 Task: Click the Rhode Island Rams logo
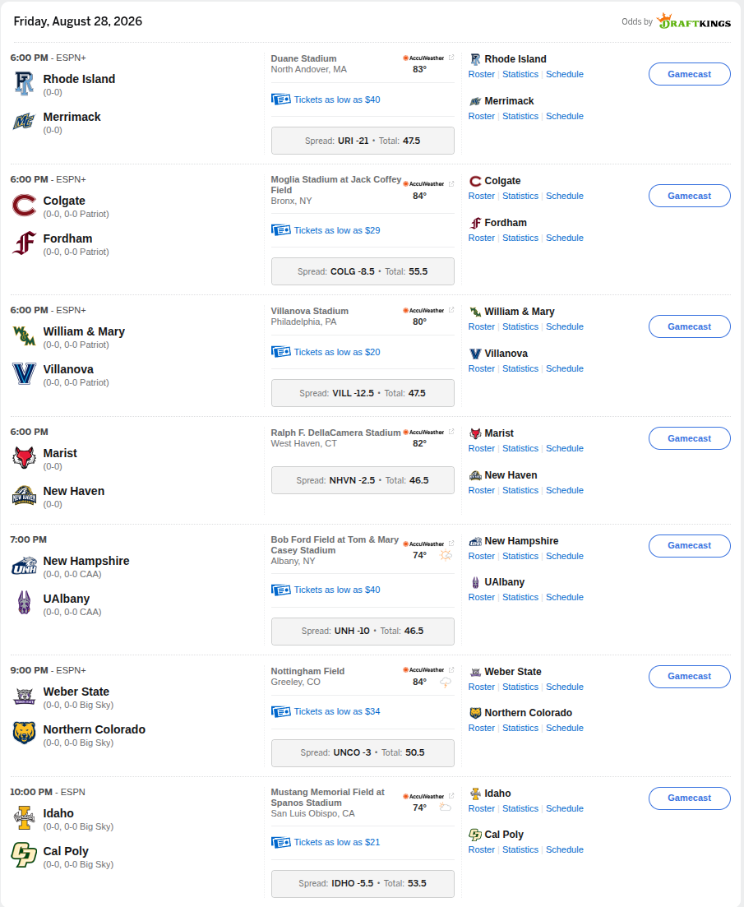pyautogui.click(x=24, y=84)
